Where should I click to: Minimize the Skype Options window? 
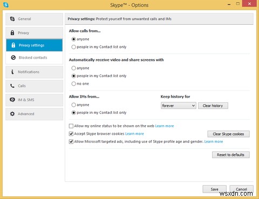pos(229,4)
